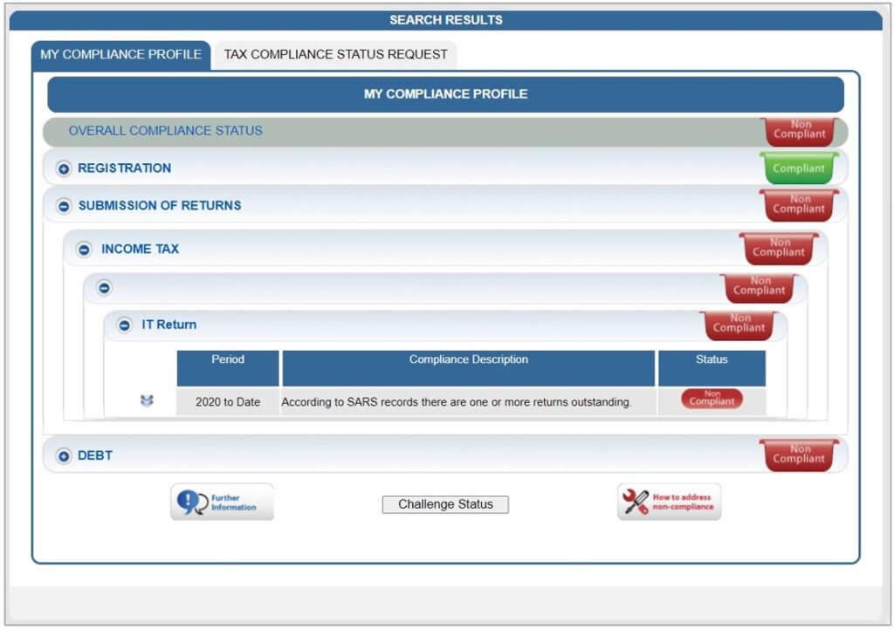Collapse the Submission of Returns section
This screenshot has width=894, height=630.
point(64,206)
